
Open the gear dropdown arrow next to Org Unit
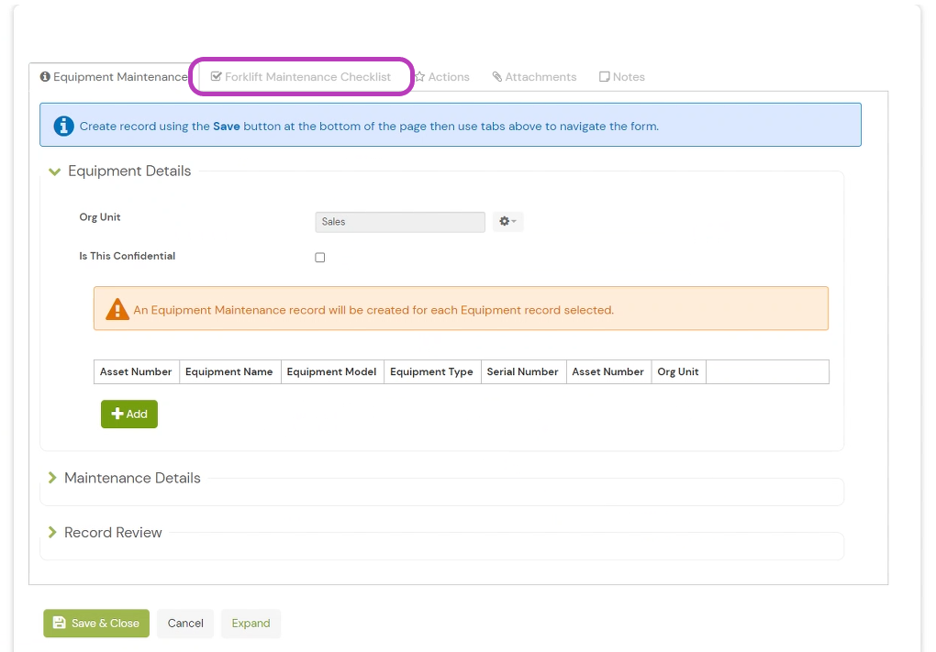pyautogui.click(x=515, y=222)
